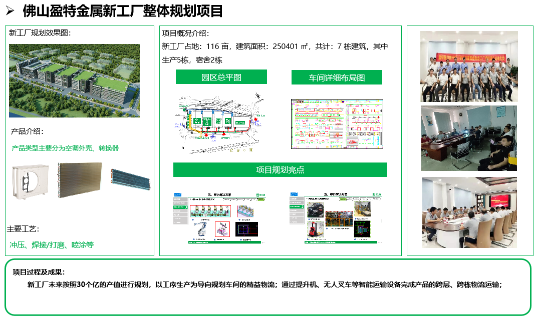Click the 项目规划亮点 green banner

[x=280, y=169]
